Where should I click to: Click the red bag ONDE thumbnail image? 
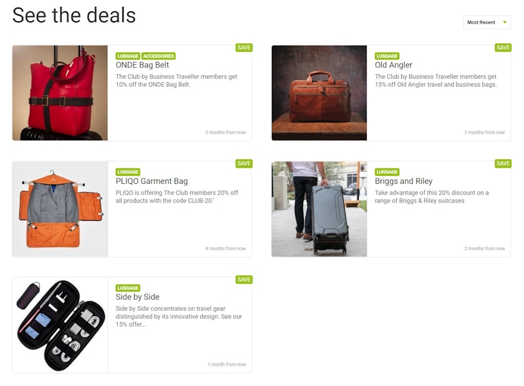(x=60, y=93)
